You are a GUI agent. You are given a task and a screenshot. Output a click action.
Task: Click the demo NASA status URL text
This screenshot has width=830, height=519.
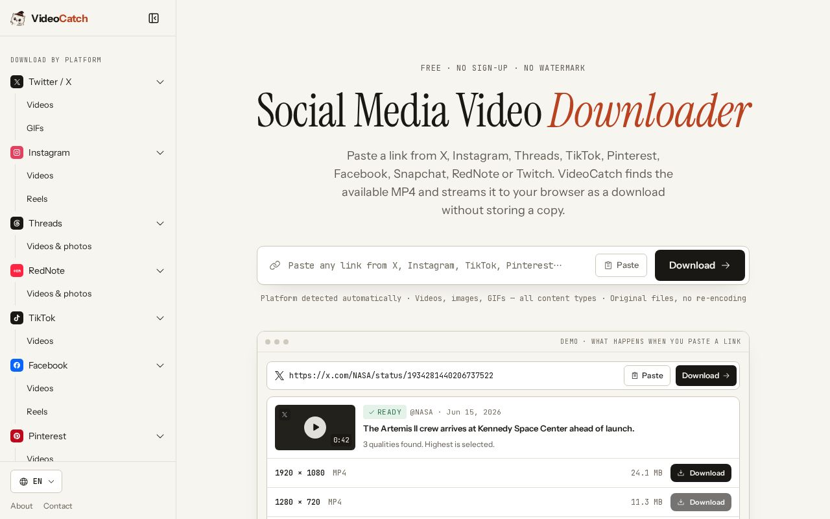tap(391, 376)
